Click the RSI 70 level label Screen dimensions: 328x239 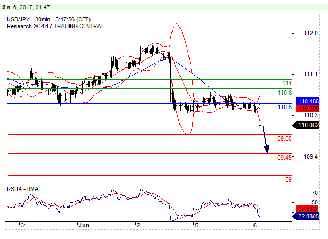click(314, 193)
